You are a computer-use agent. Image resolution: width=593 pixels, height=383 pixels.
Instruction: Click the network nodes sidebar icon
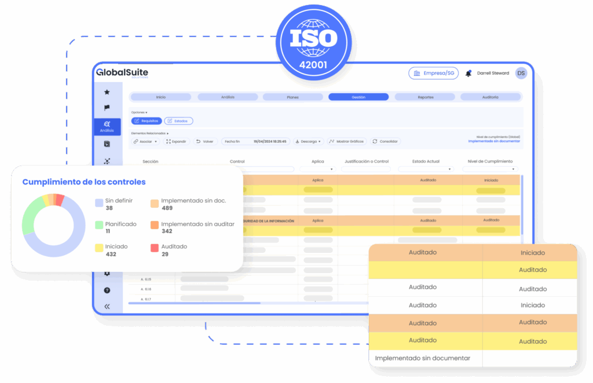pyautogui.click(x=107, y=161)
